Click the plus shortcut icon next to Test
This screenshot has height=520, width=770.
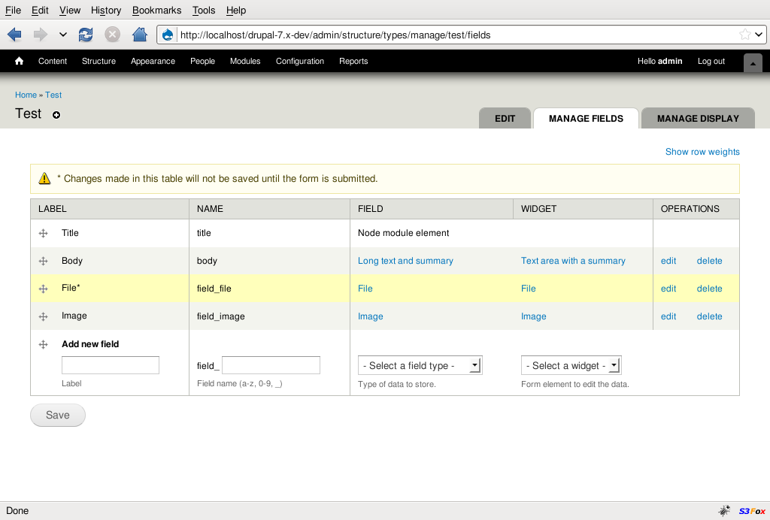(x=56, y=115)
